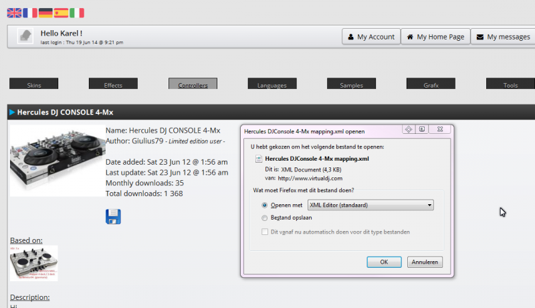Viewport: 535px width, 308px height.
Task: Switch language with the UK flag
Action: pyautogui.click(x=14, y=13)
